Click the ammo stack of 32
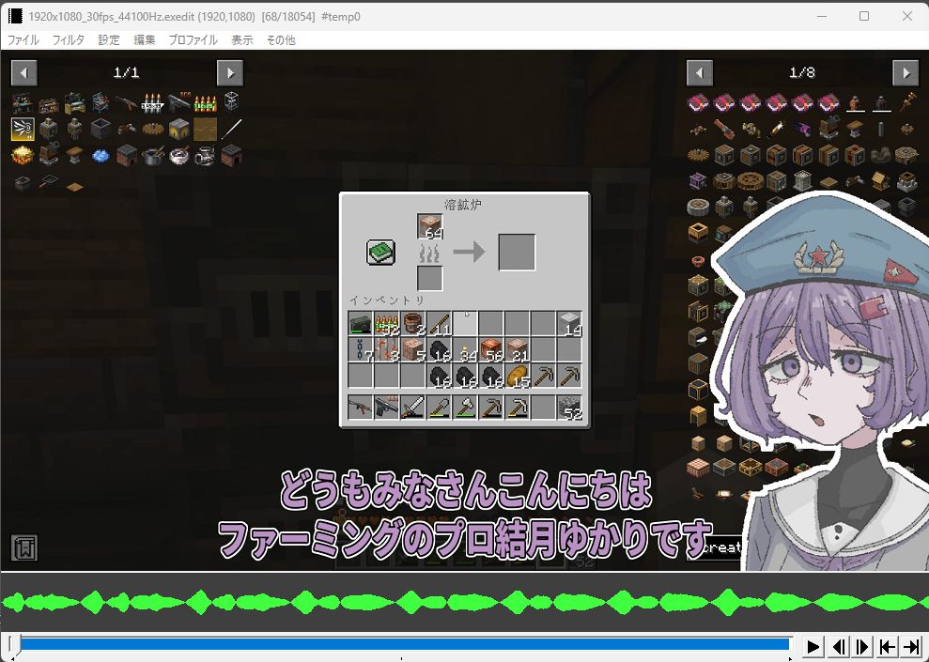The image size is (929, 662). coord(386,324)
